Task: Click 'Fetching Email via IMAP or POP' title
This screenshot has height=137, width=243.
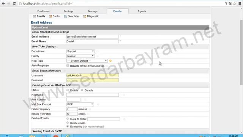Action: 52,85
